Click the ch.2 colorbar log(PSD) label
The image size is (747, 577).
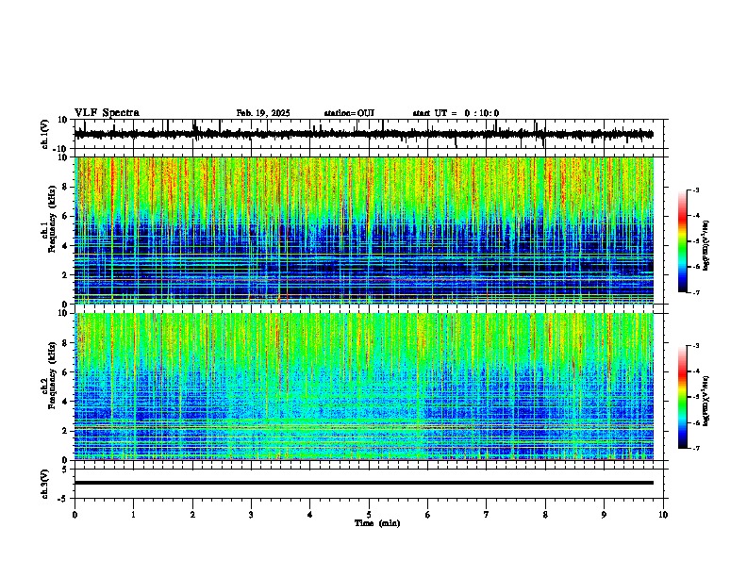click(706, 401)
